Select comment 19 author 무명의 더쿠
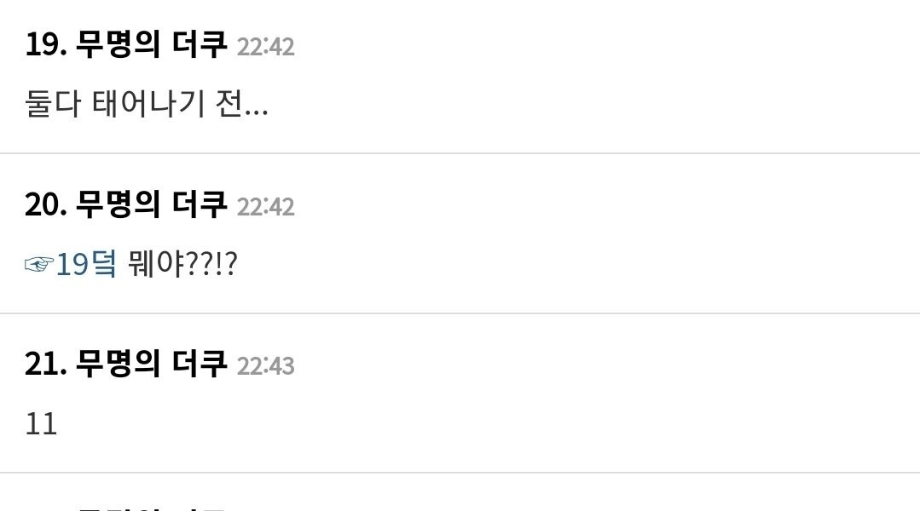The width and height of the screenshot is (920, 511). point(152,44)
